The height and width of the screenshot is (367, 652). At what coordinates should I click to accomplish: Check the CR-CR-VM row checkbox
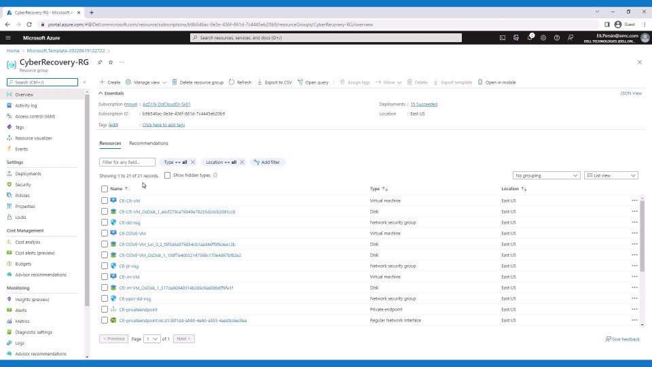click(x=105, y=200)
